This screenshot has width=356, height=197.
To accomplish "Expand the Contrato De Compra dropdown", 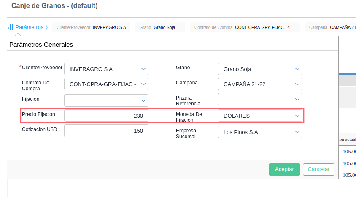I will 106,84.
